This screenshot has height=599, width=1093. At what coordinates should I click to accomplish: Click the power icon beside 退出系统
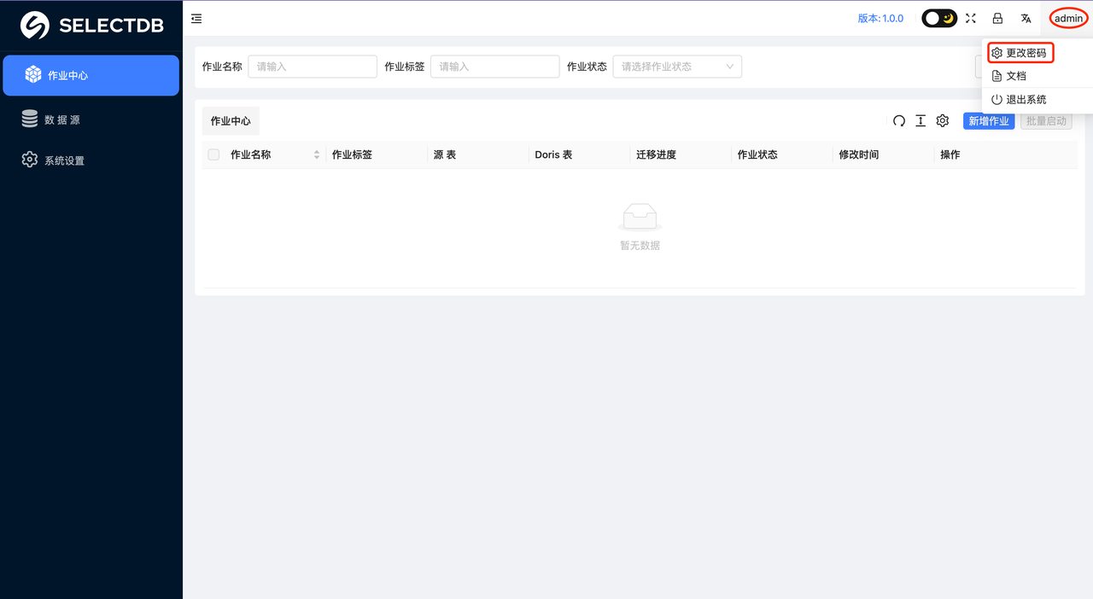(997, 100)
